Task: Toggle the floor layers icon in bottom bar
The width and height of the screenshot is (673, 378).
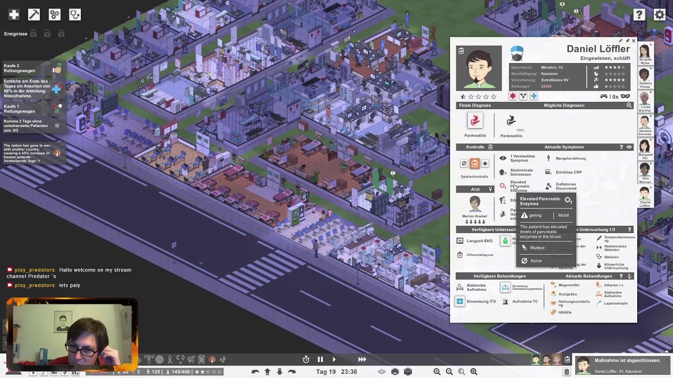Action: click(x=382, y=372)
